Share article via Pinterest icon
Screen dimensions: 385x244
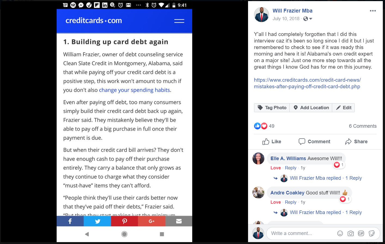[x=124, y=221]
